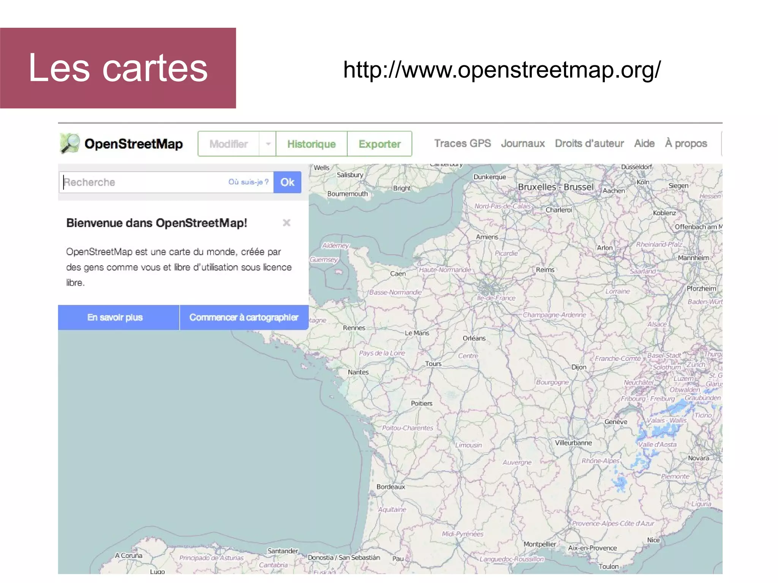Click the Rhône-Alpes region label

pyautogui.click(x=601, y=461)
